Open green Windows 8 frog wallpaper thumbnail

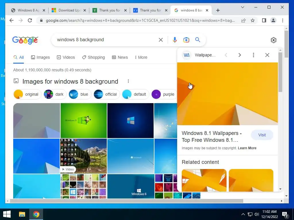(84, 121)
